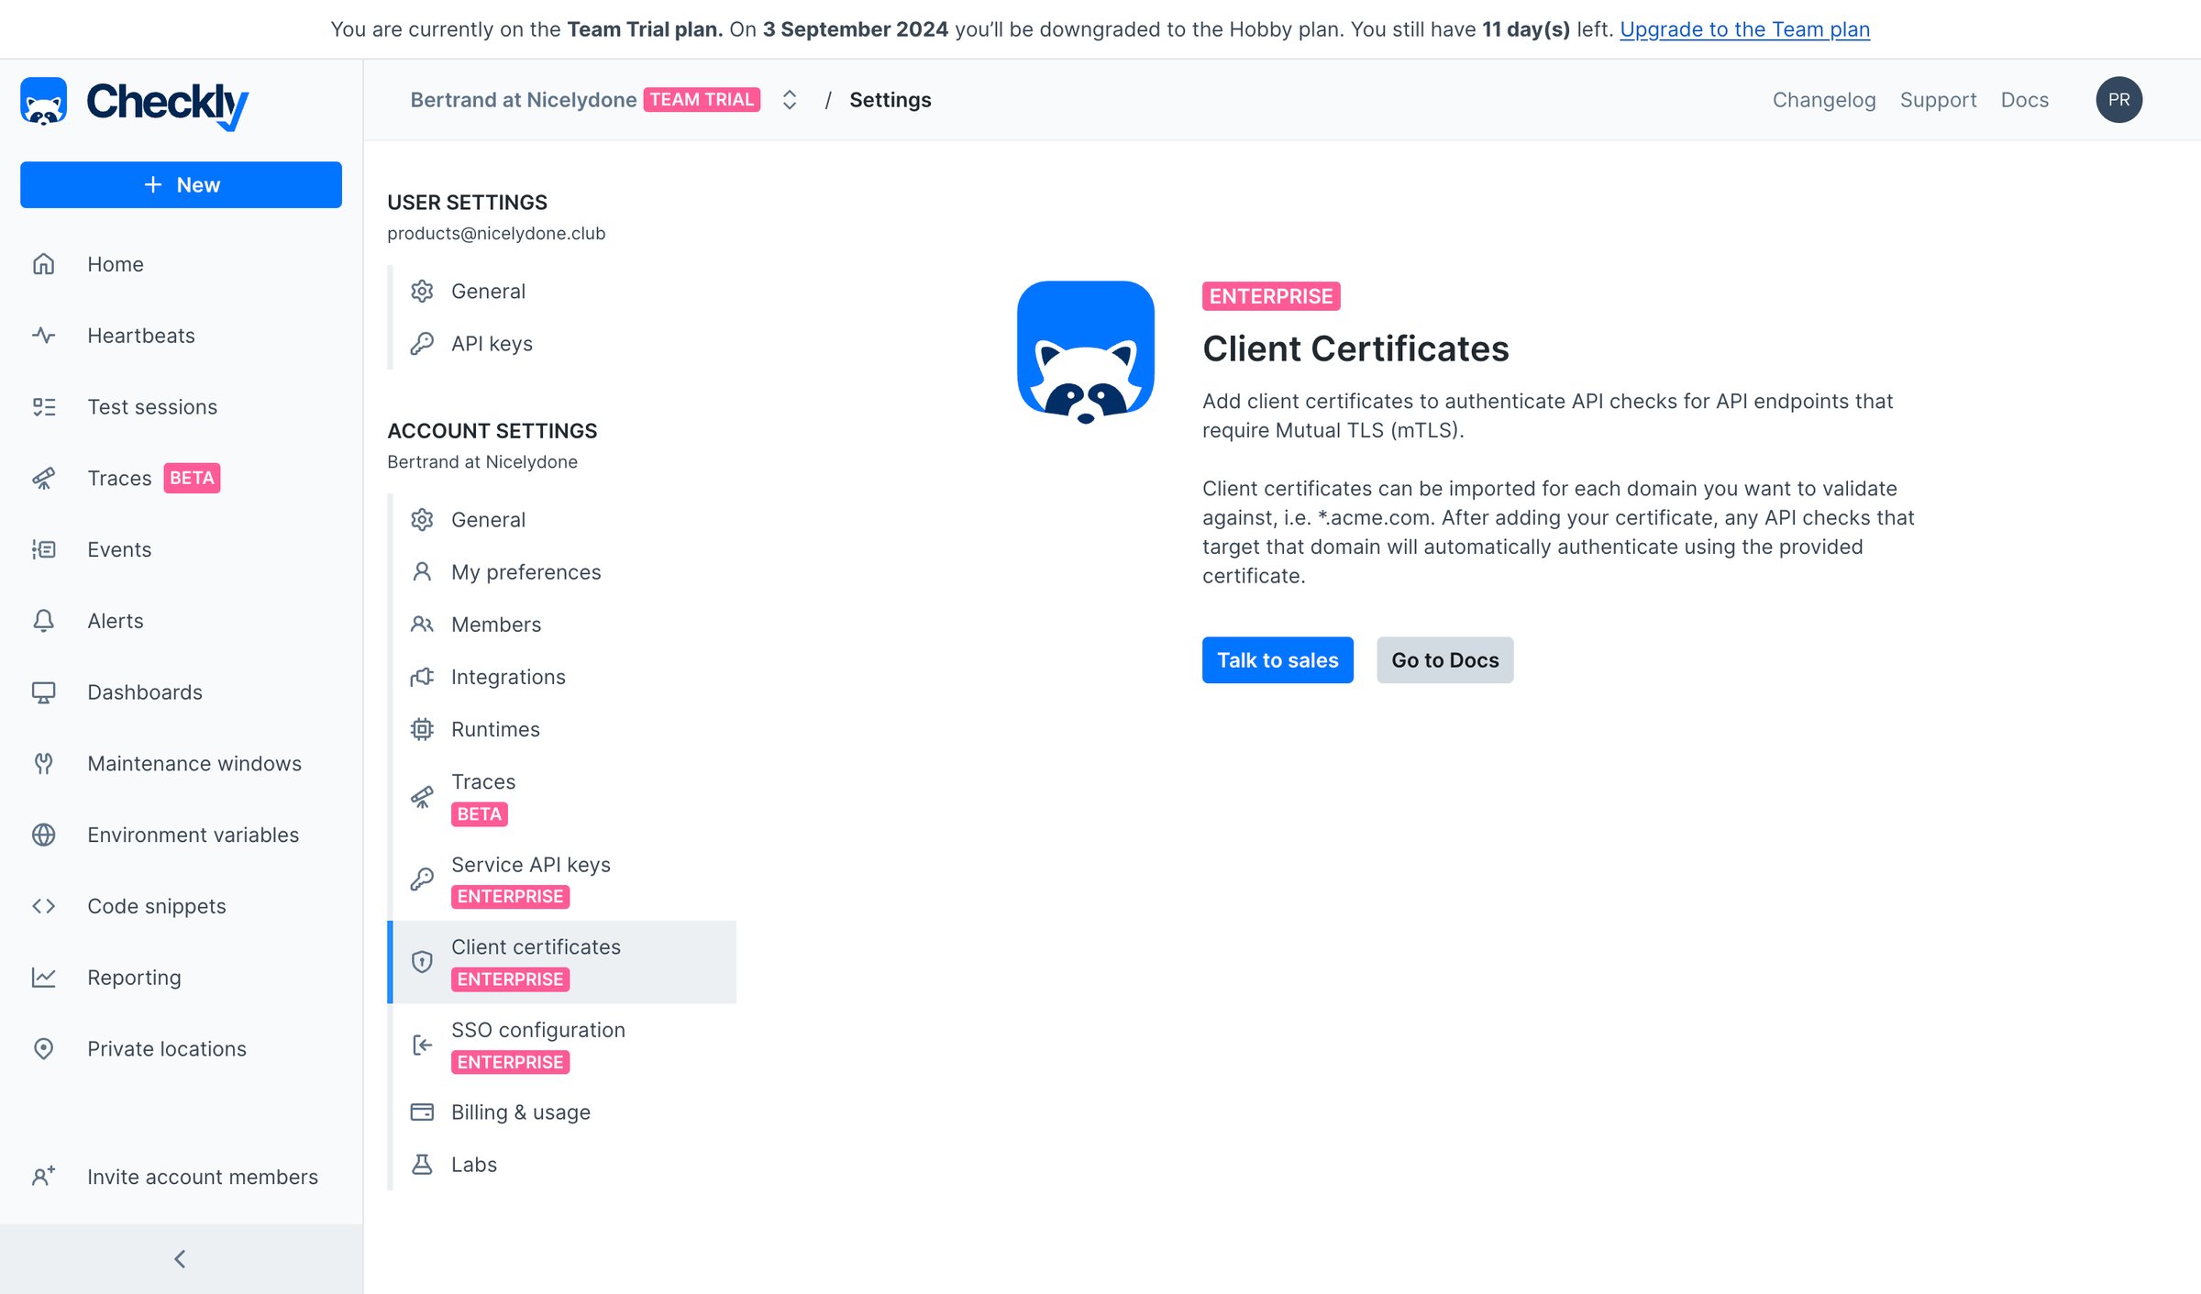Select My preferences in account settings
2201x1294 pixels.
coord(563,572)
